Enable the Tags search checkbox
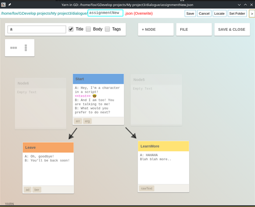 tap(107, 29)
